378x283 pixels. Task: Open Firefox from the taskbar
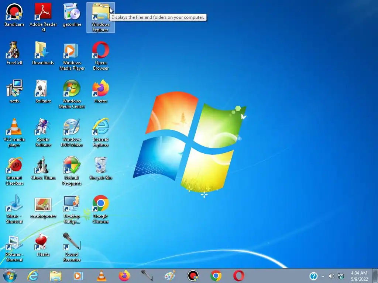pyautogui.click(x=124, y=276)
